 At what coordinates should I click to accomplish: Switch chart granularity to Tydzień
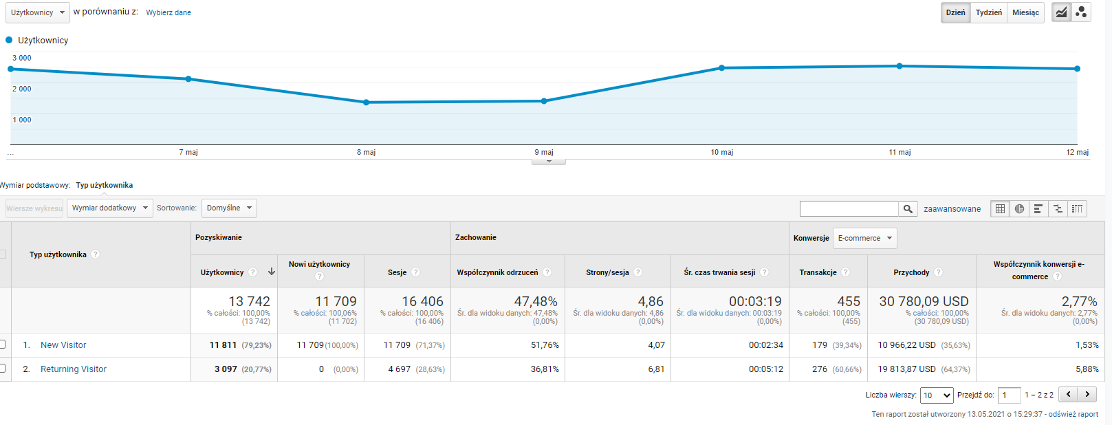coord(989,12)
